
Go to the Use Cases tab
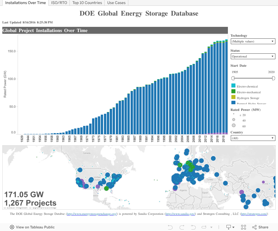[116, 3]
